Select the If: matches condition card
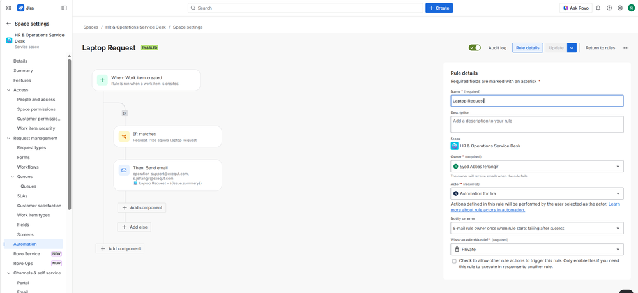This screenshot has width=638, height=293. pos(167,137)
